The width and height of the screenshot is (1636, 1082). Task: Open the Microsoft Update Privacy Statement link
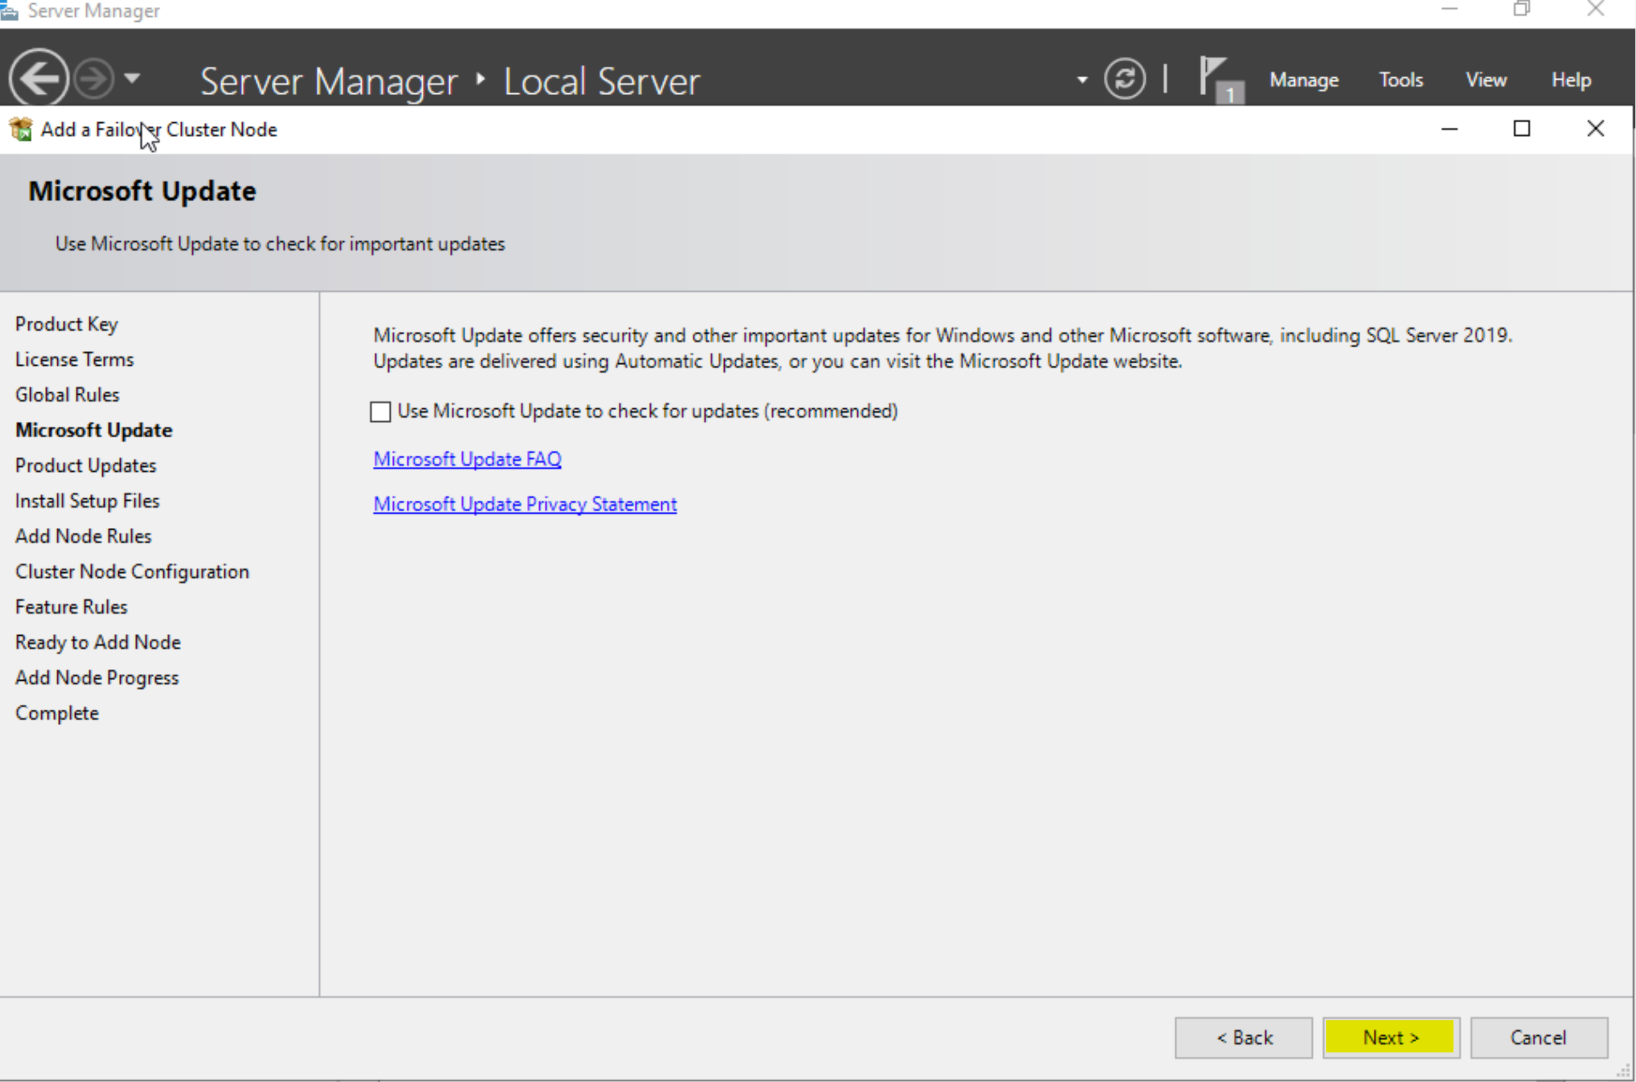[525, 505]
